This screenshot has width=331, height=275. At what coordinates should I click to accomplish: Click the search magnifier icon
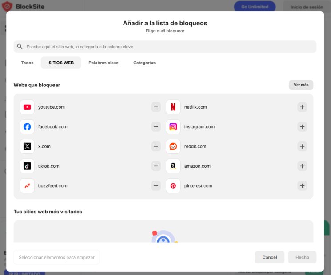(x=20, y=47)
